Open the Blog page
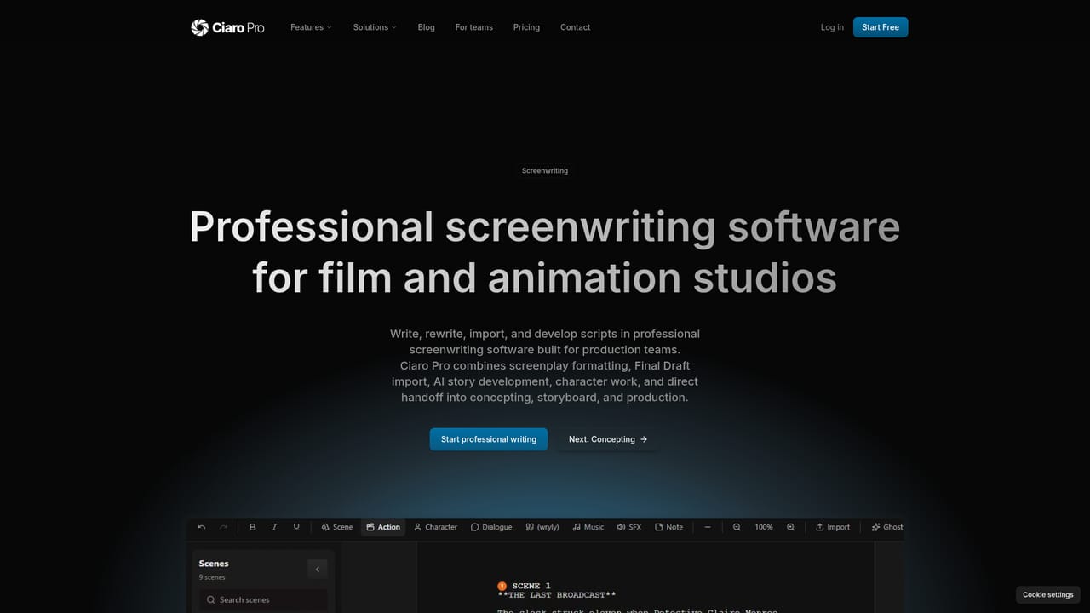The height and width of the screenshot is (613, 1090). [x=427, y=27]
